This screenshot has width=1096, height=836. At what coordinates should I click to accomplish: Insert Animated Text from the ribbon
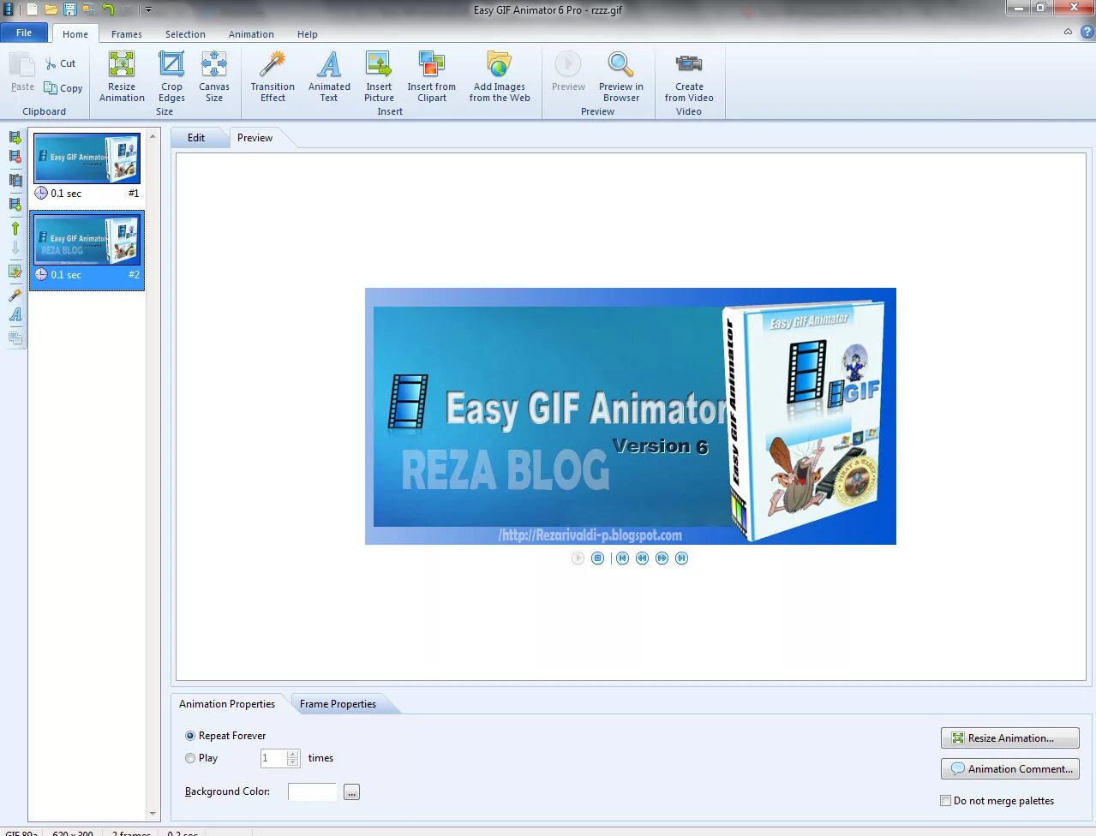tap(329, 76)
